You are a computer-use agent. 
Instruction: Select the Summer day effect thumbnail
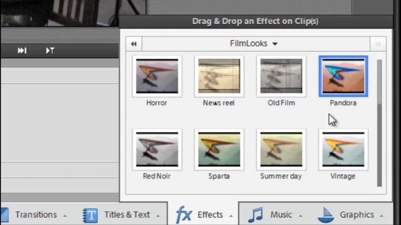click(x=281, y=149)
